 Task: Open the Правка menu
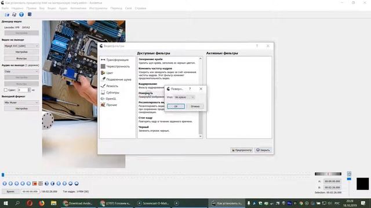[x=31, y=8]
